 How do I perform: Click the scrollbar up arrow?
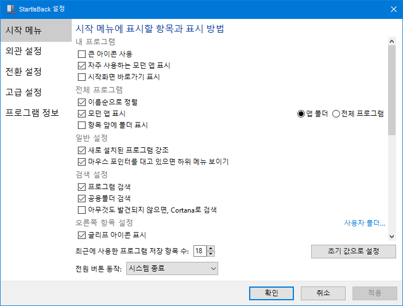(x=392, y=41)
